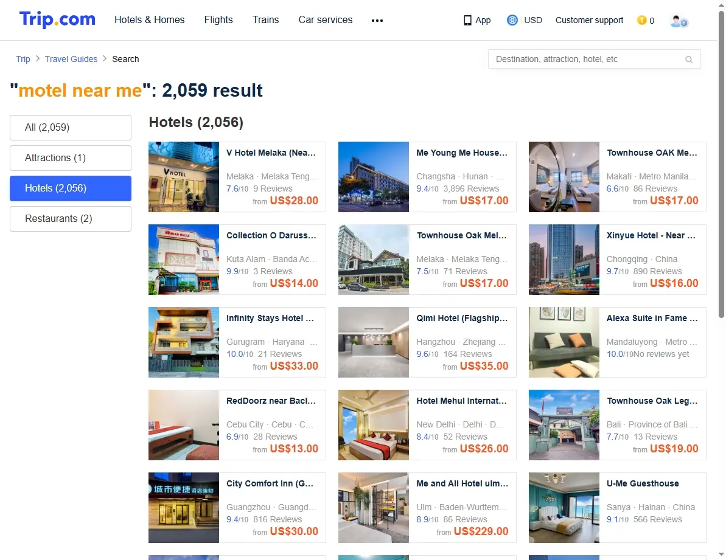This screenshot has height=560, width=726.
Task: Click US$28.00 price of V Hotel Melaka
Action: [294, 201]
